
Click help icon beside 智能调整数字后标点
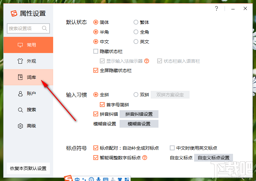tap(145, 157)
